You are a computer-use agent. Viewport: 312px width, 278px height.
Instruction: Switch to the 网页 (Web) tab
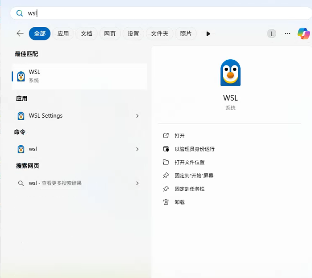tap(110, 33)
